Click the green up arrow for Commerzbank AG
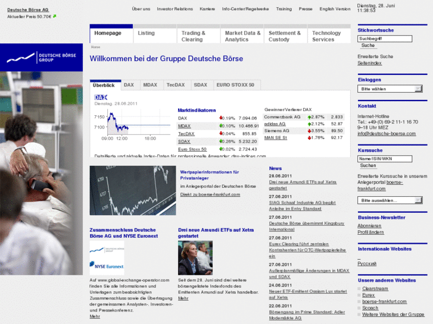Screen dimensions: 433x324 point(309,117)
